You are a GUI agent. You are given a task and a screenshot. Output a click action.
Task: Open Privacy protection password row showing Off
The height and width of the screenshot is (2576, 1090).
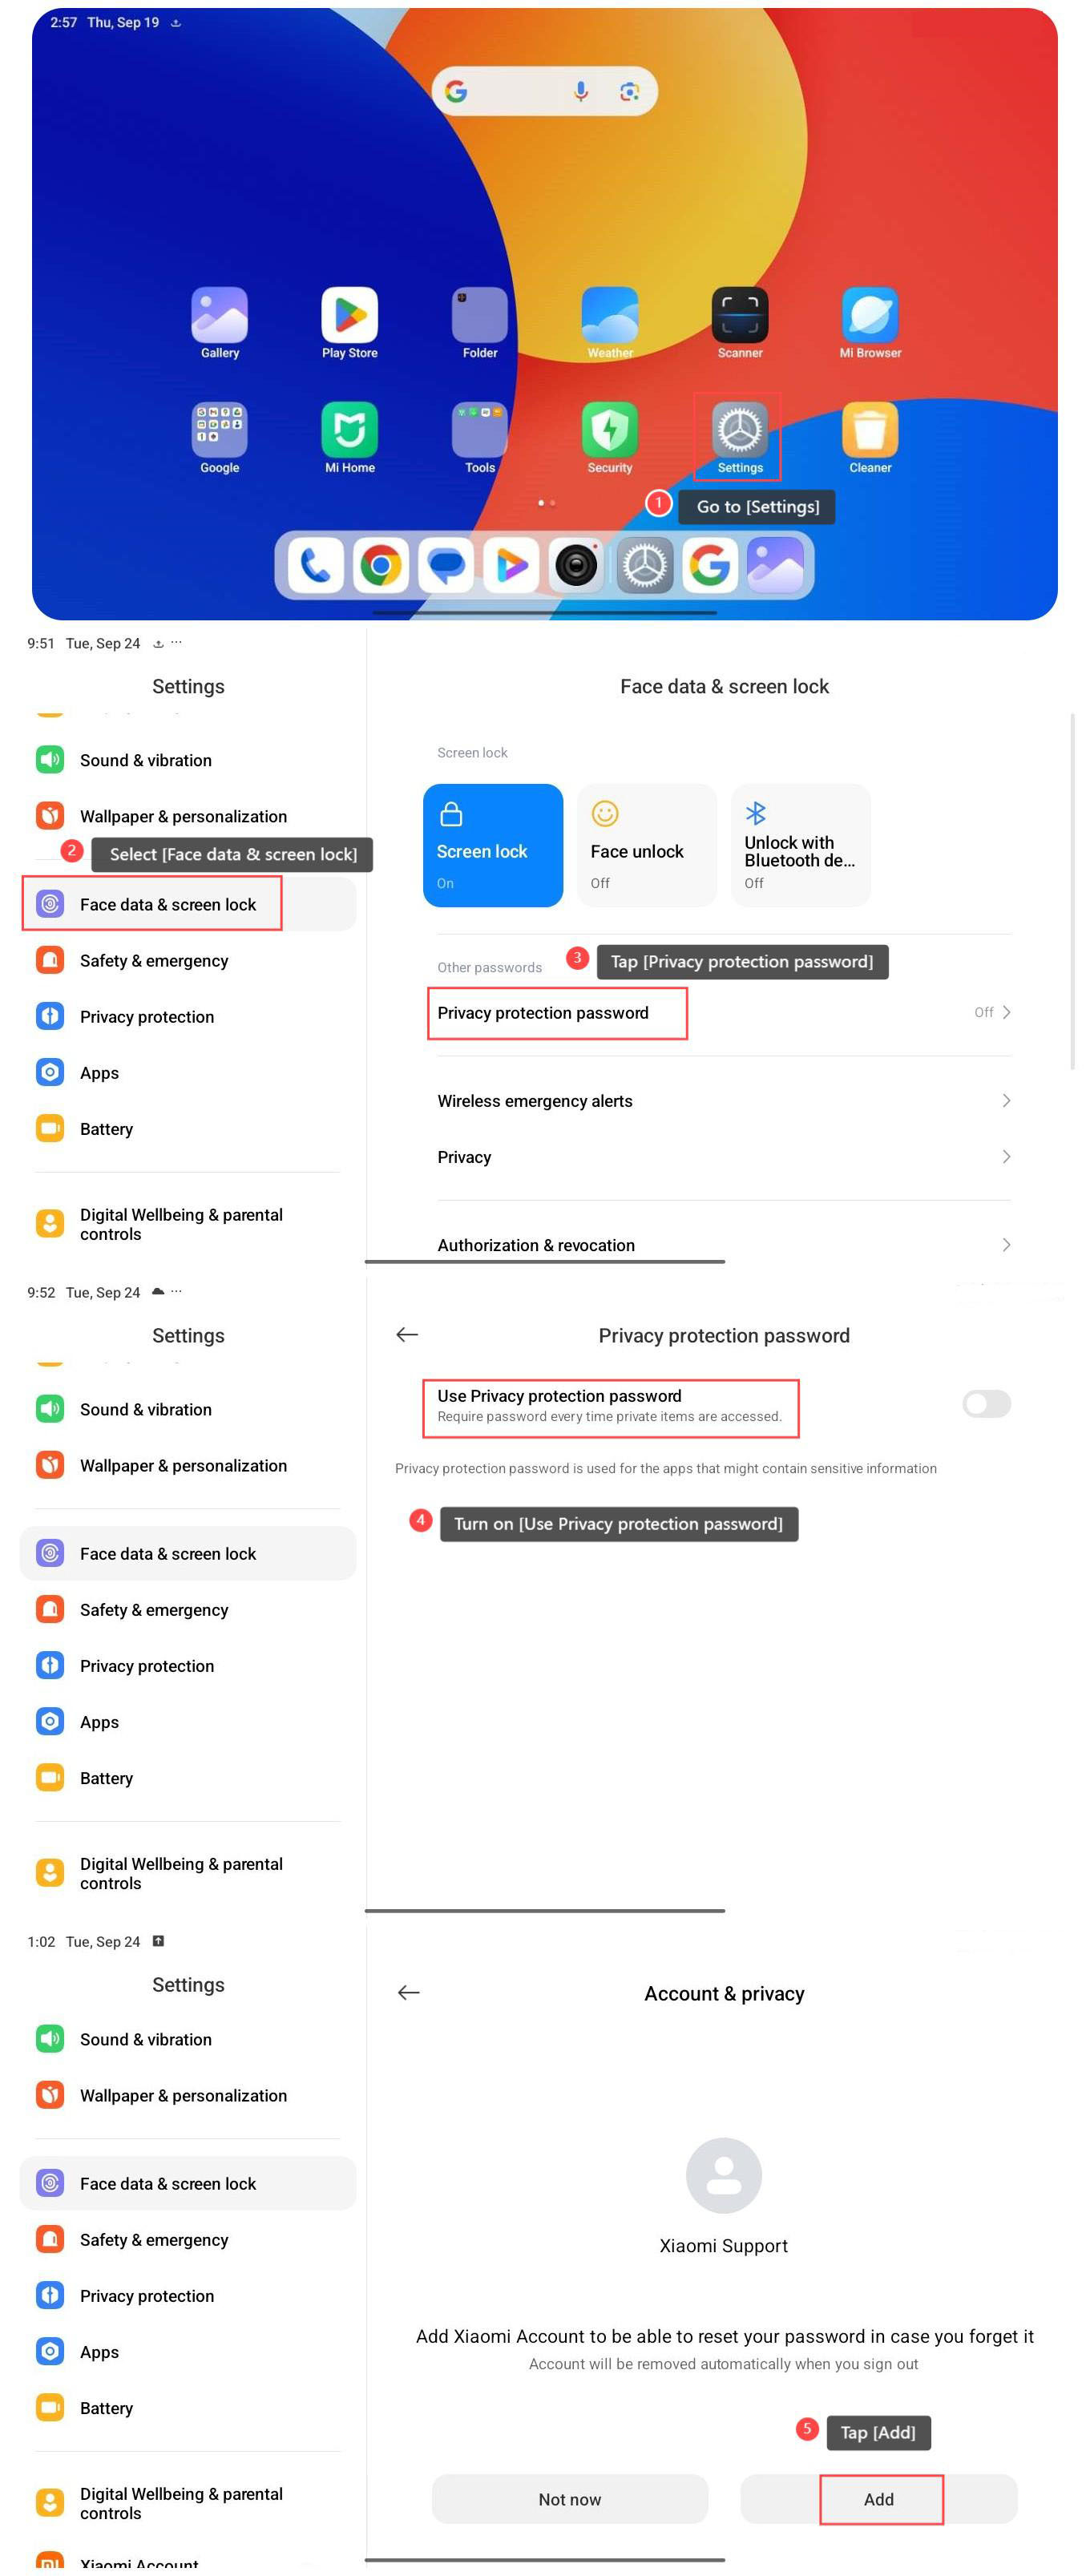point(724,1013)
